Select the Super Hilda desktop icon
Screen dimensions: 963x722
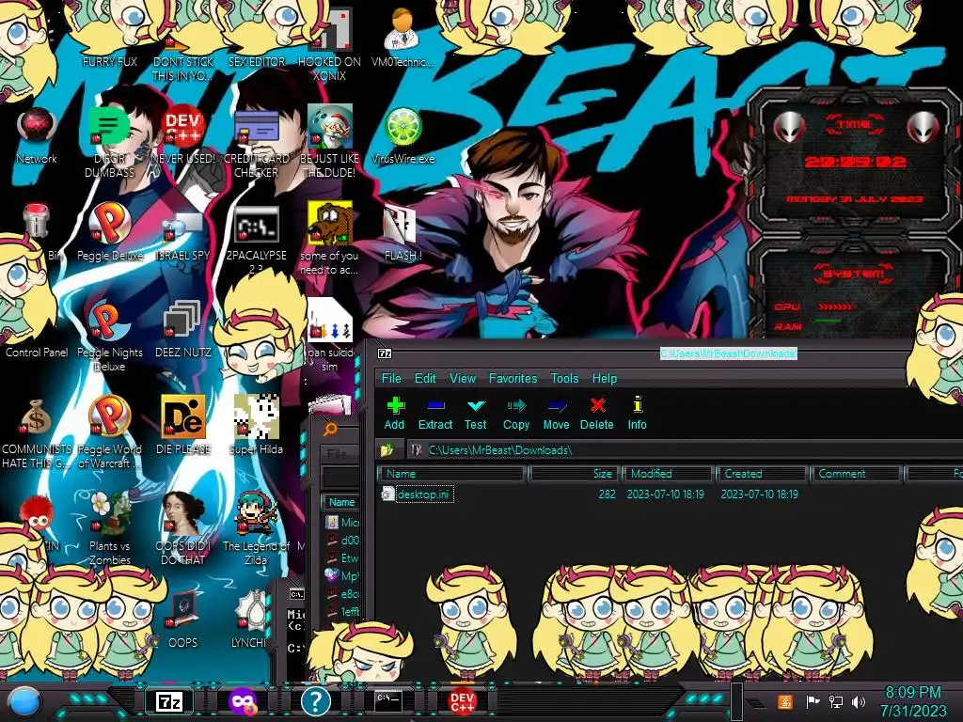tap(257, 427)
